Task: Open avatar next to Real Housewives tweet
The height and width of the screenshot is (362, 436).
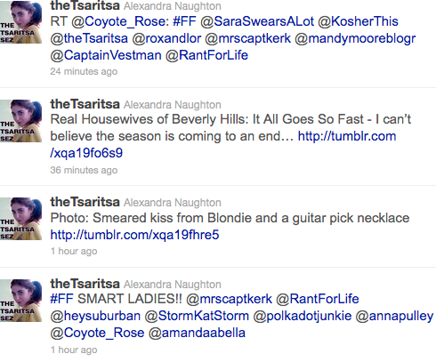Action: [20, 121]
